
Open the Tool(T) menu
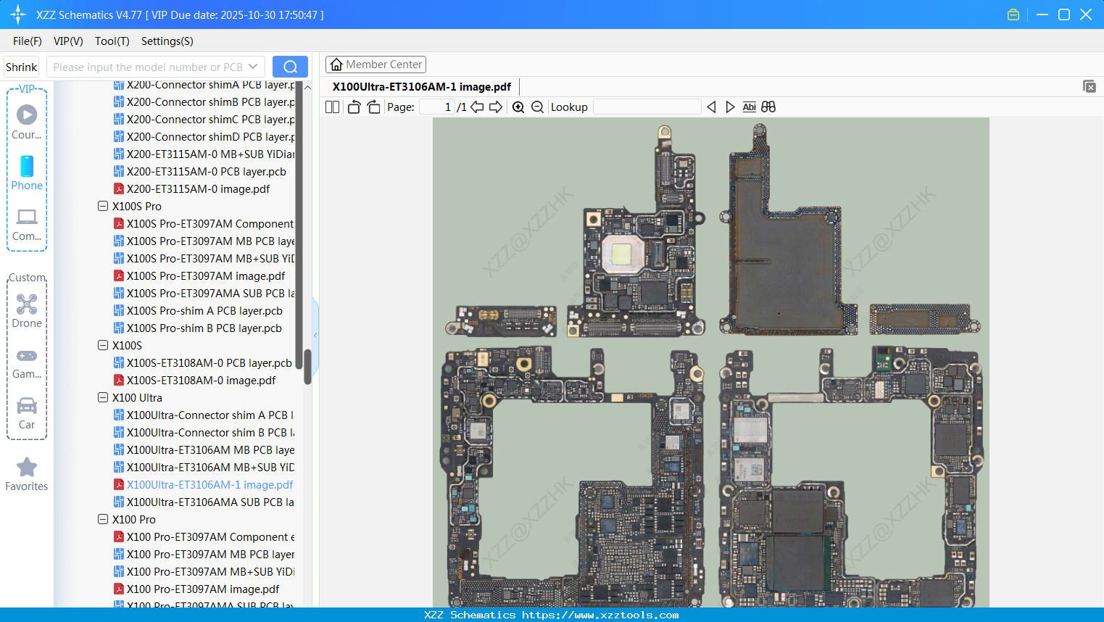point(112,41)
